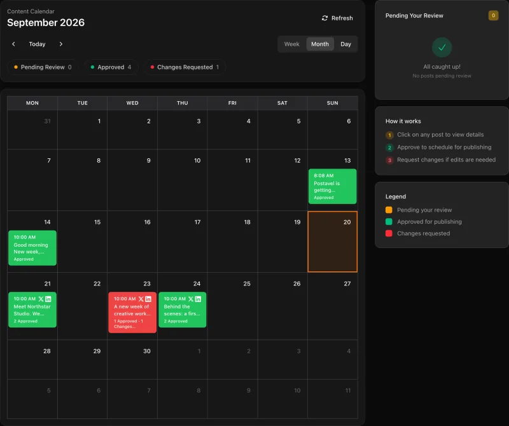
Task: Click the Legend panel title
Action: pos(395,196)
